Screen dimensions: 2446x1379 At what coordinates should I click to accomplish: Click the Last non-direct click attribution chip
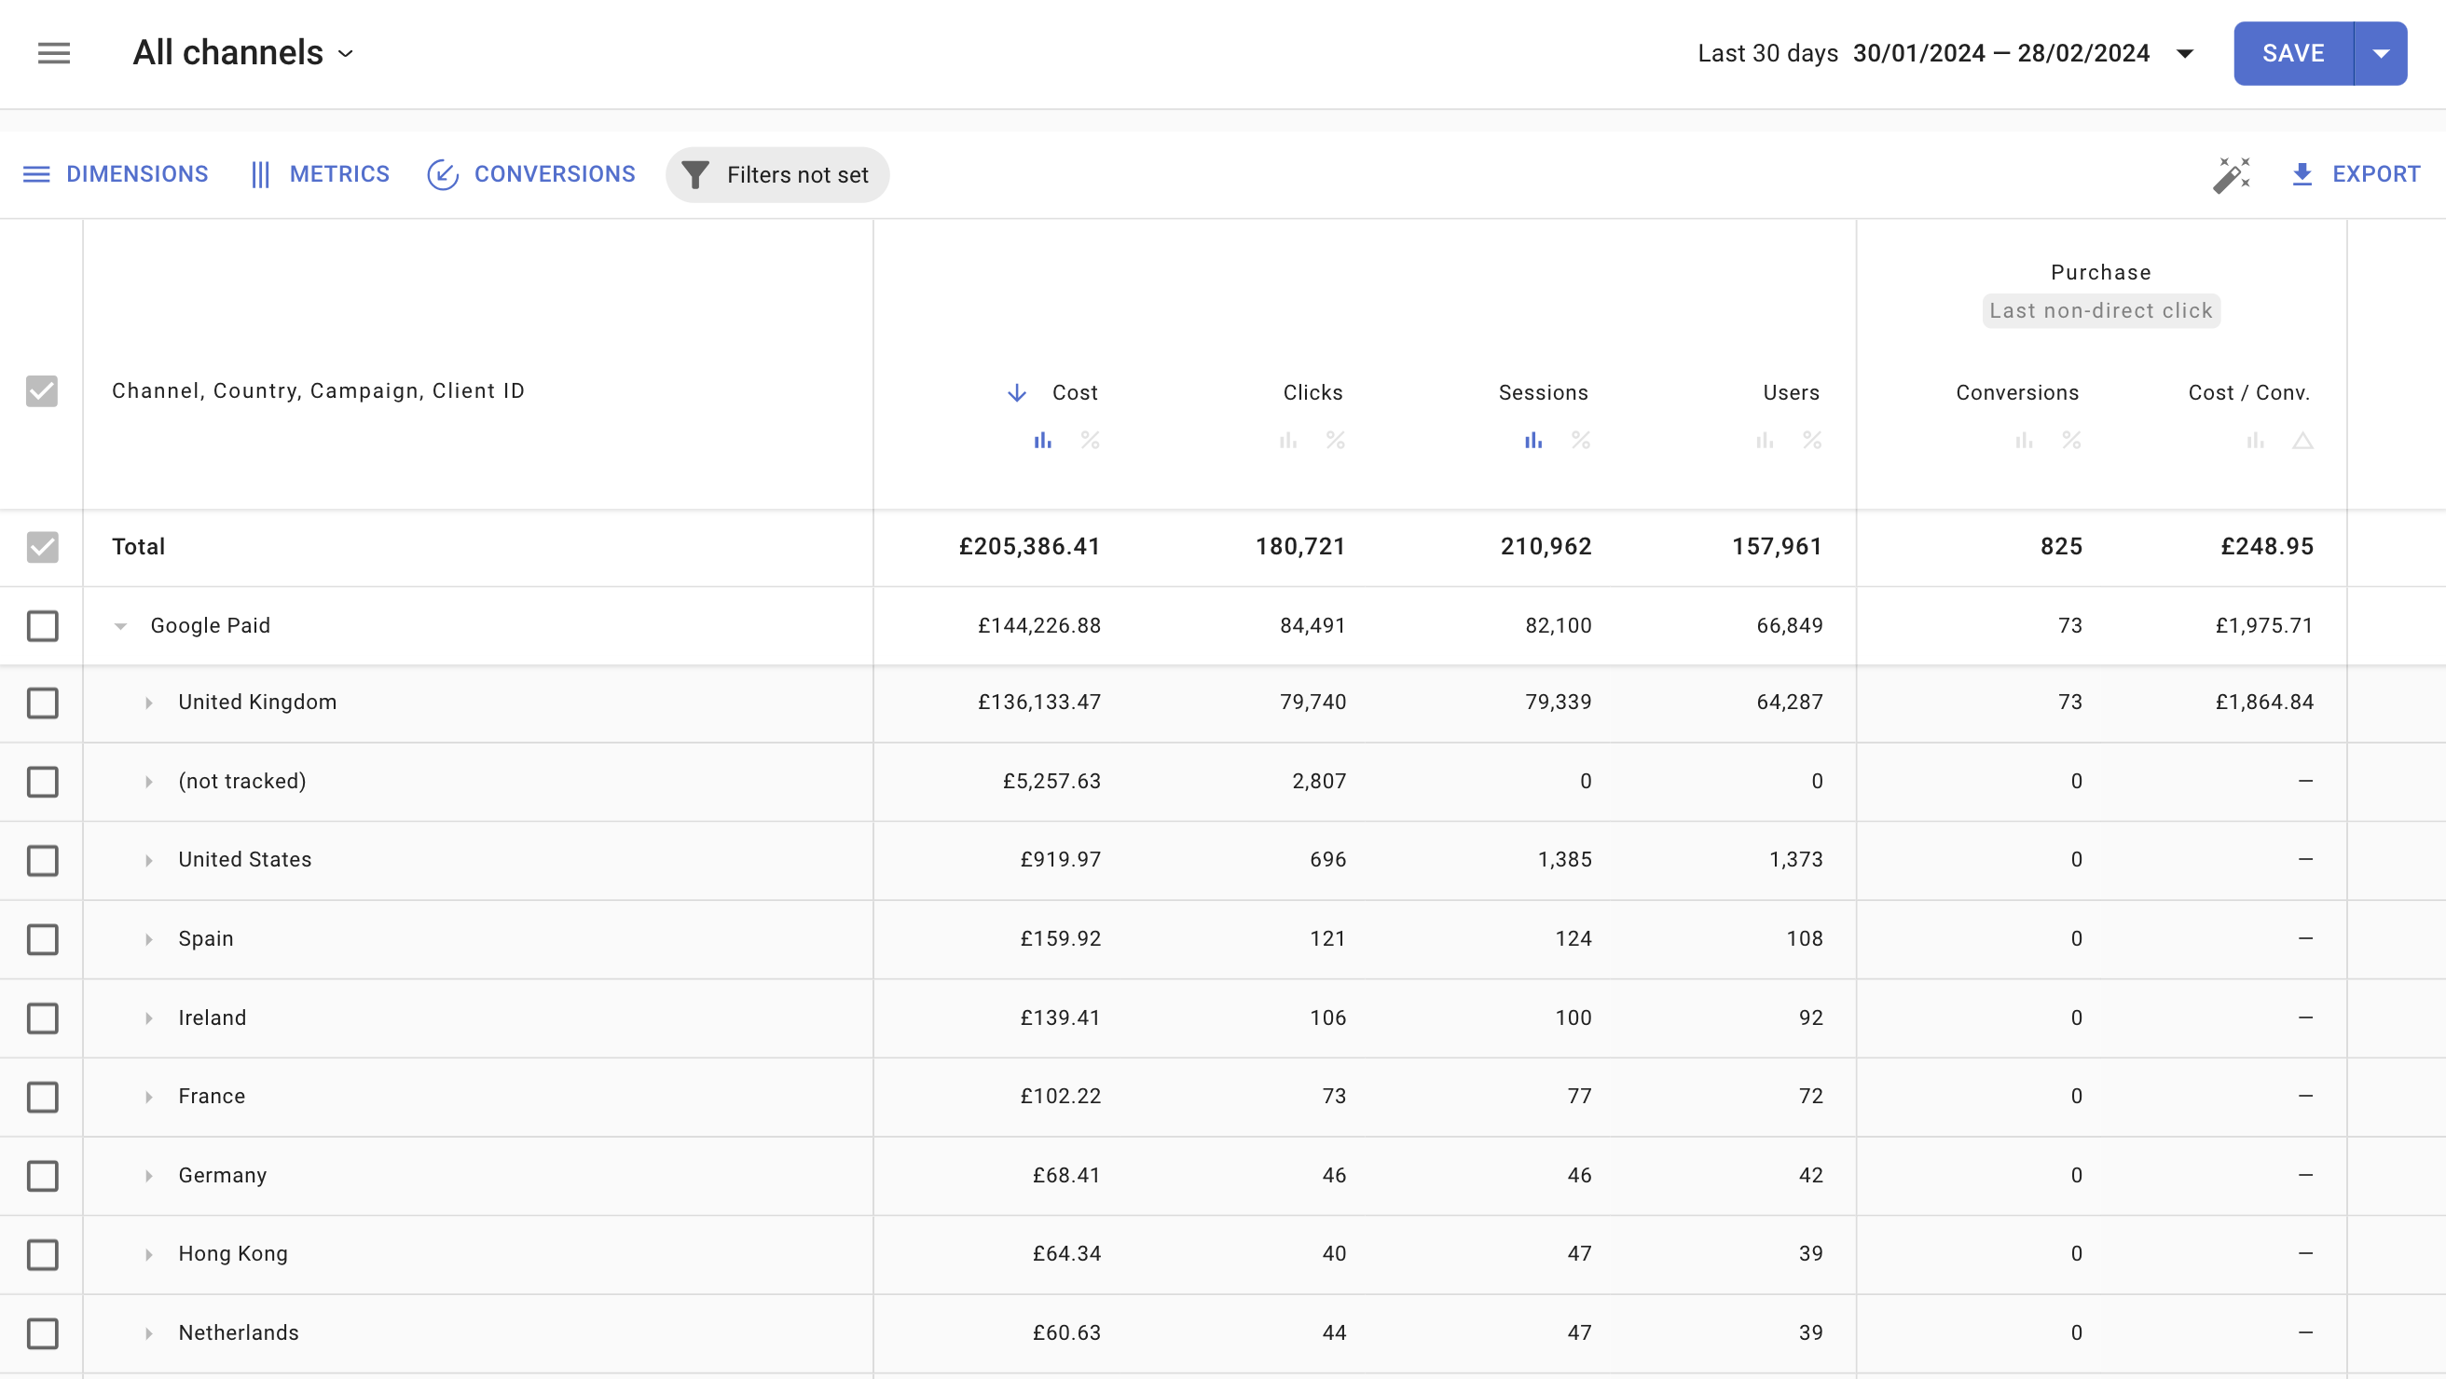click(2100, 310)
